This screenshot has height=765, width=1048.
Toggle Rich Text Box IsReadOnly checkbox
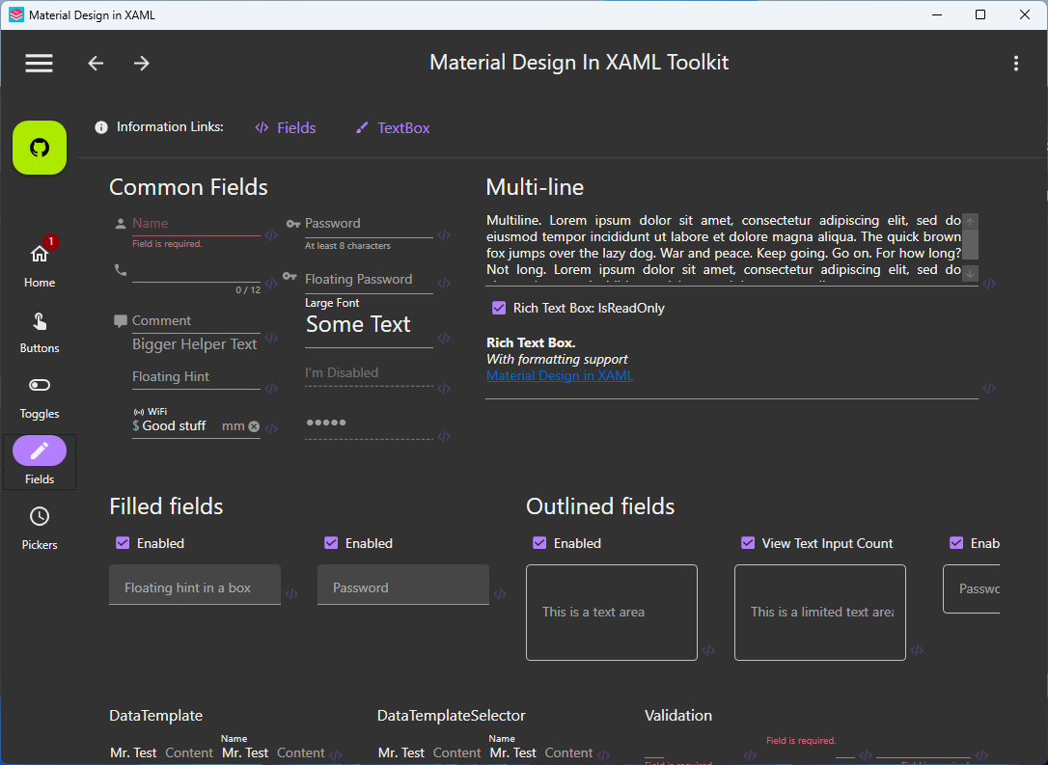[499, 308]
